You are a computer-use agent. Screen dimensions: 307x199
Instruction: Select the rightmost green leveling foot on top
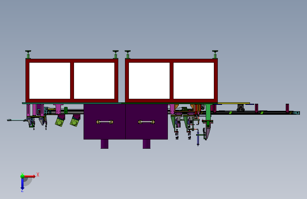click(x=215, y=54)
